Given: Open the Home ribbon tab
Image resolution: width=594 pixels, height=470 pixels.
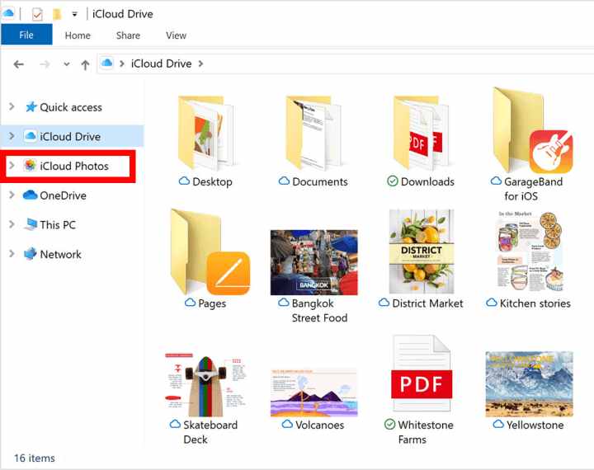Looking at the screenshot, I should click(x=78, y=35).
